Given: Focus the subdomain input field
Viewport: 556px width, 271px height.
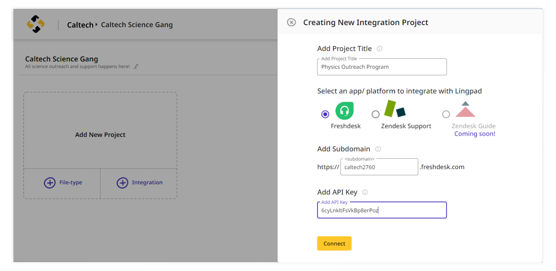Looking at the screenshot, I should (x=379, y=167).
